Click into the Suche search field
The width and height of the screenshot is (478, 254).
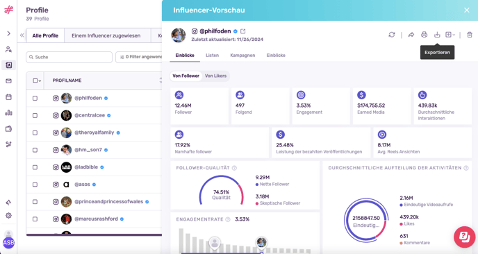pos(69,57)
